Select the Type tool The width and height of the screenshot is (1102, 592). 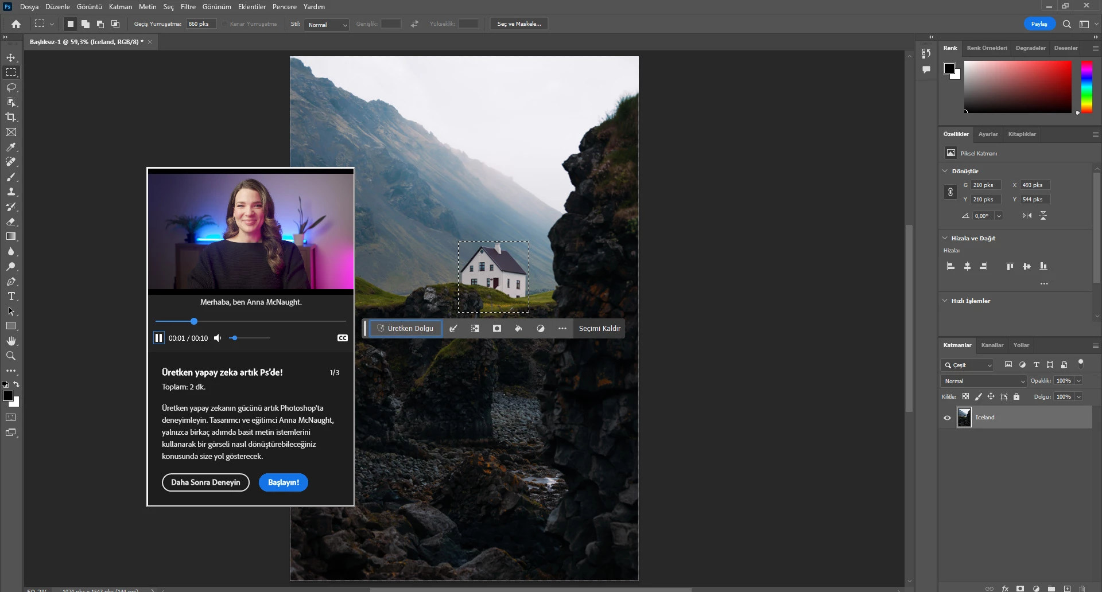(x=11, y=296)
